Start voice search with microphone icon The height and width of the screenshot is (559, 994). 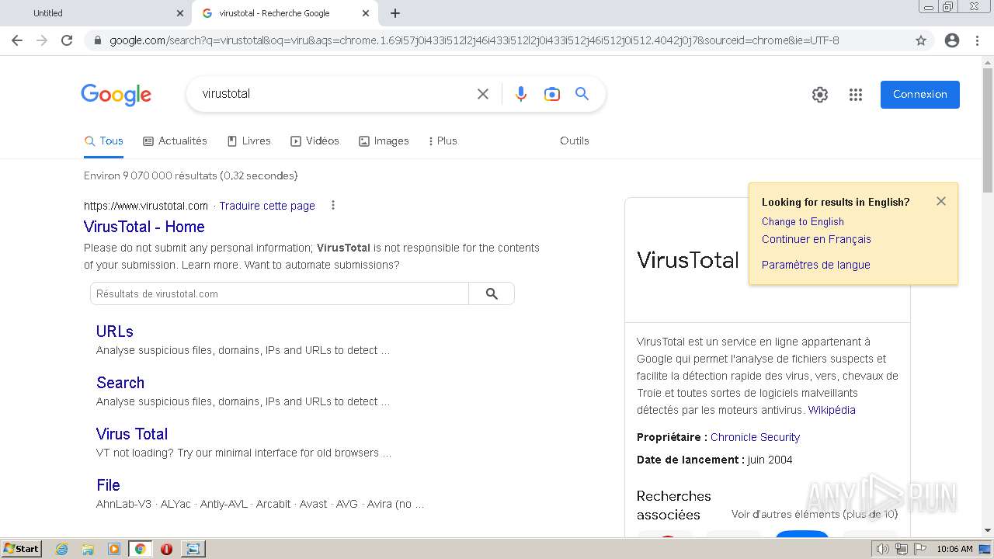(x=521, y=94)
